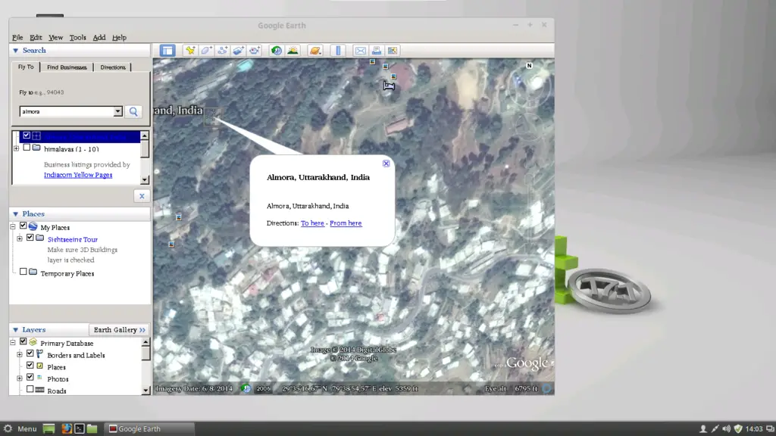This screenshot has width=776, height=436.
Task: Click the volume icon in system tray
Action: [x=726, y=428]
